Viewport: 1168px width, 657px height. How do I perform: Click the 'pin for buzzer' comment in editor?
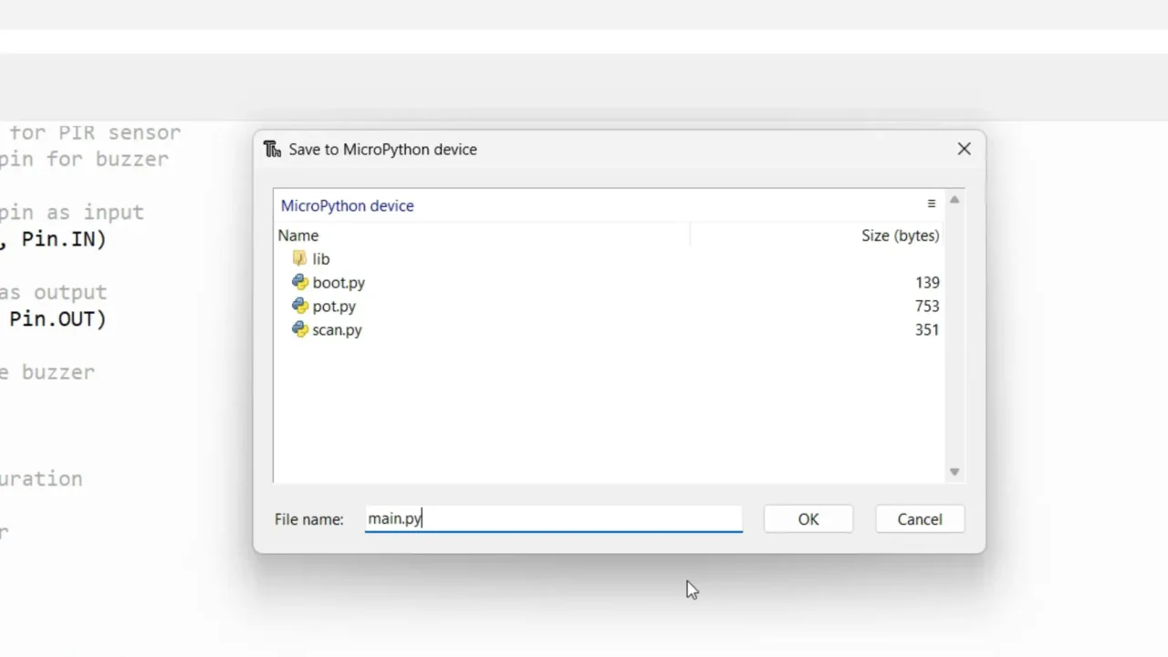(84, 159)
